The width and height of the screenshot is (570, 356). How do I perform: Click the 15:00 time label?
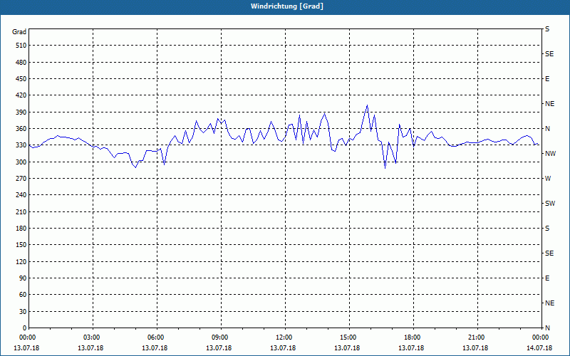[348, 337]
